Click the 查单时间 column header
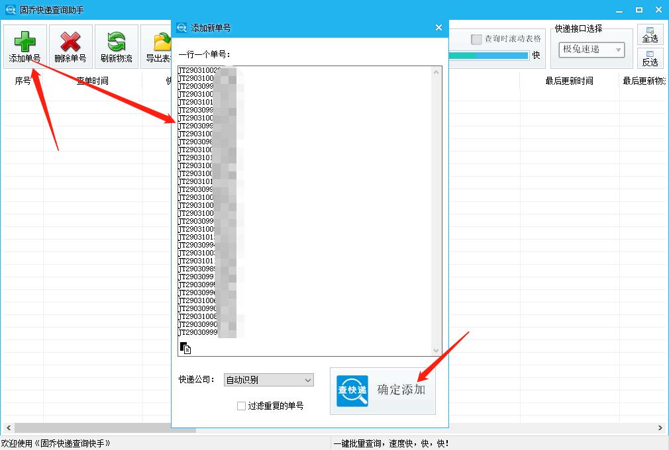669x450 pixels. [93, 81]
